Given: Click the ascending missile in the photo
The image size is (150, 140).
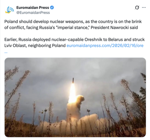Looking at the screenshot, I should (73, 80).
